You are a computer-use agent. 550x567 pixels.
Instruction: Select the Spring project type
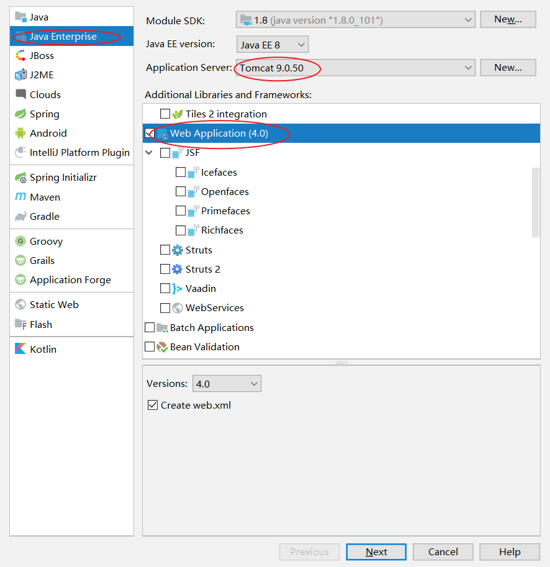(71, 114)
